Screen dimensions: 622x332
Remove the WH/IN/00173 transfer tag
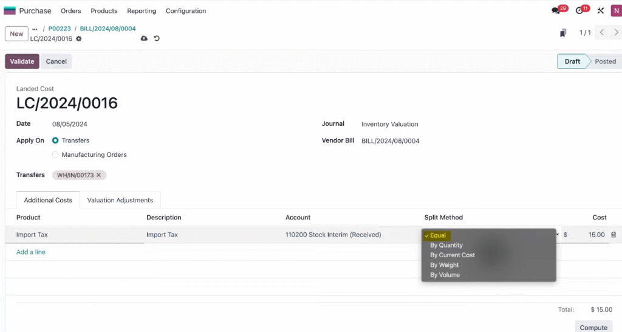coord(99,175)
